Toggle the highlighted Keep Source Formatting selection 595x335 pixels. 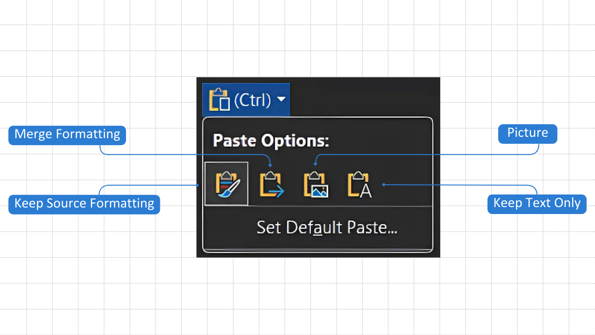226,183
